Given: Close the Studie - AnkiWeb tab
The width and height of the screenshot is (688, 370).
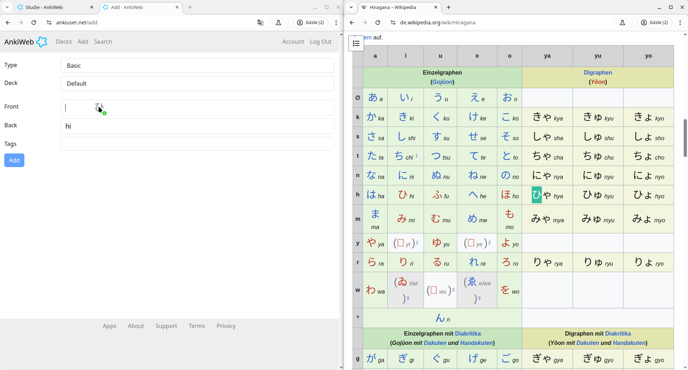Looking at the screenshot, I should coord(92,7).
